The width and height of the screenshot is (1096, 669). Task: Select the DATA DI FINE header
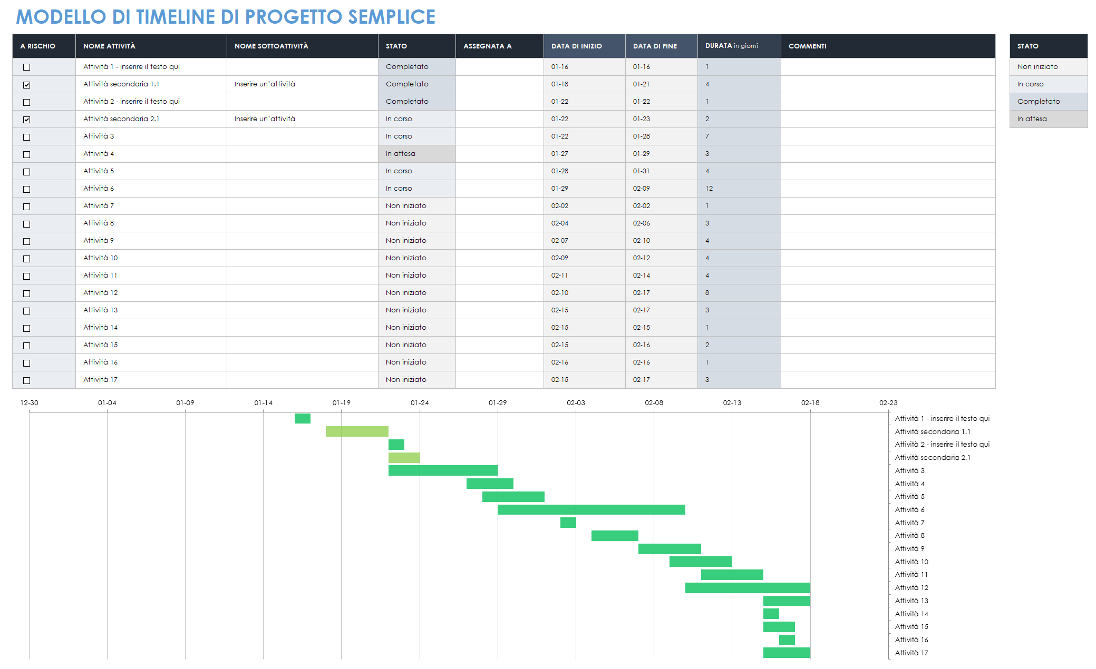coord(662,46)
